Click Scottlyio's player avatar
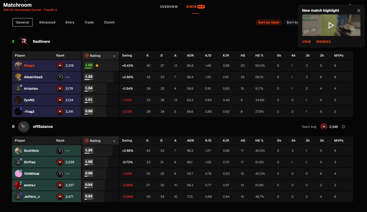367x212 pixels. (18, 151)
